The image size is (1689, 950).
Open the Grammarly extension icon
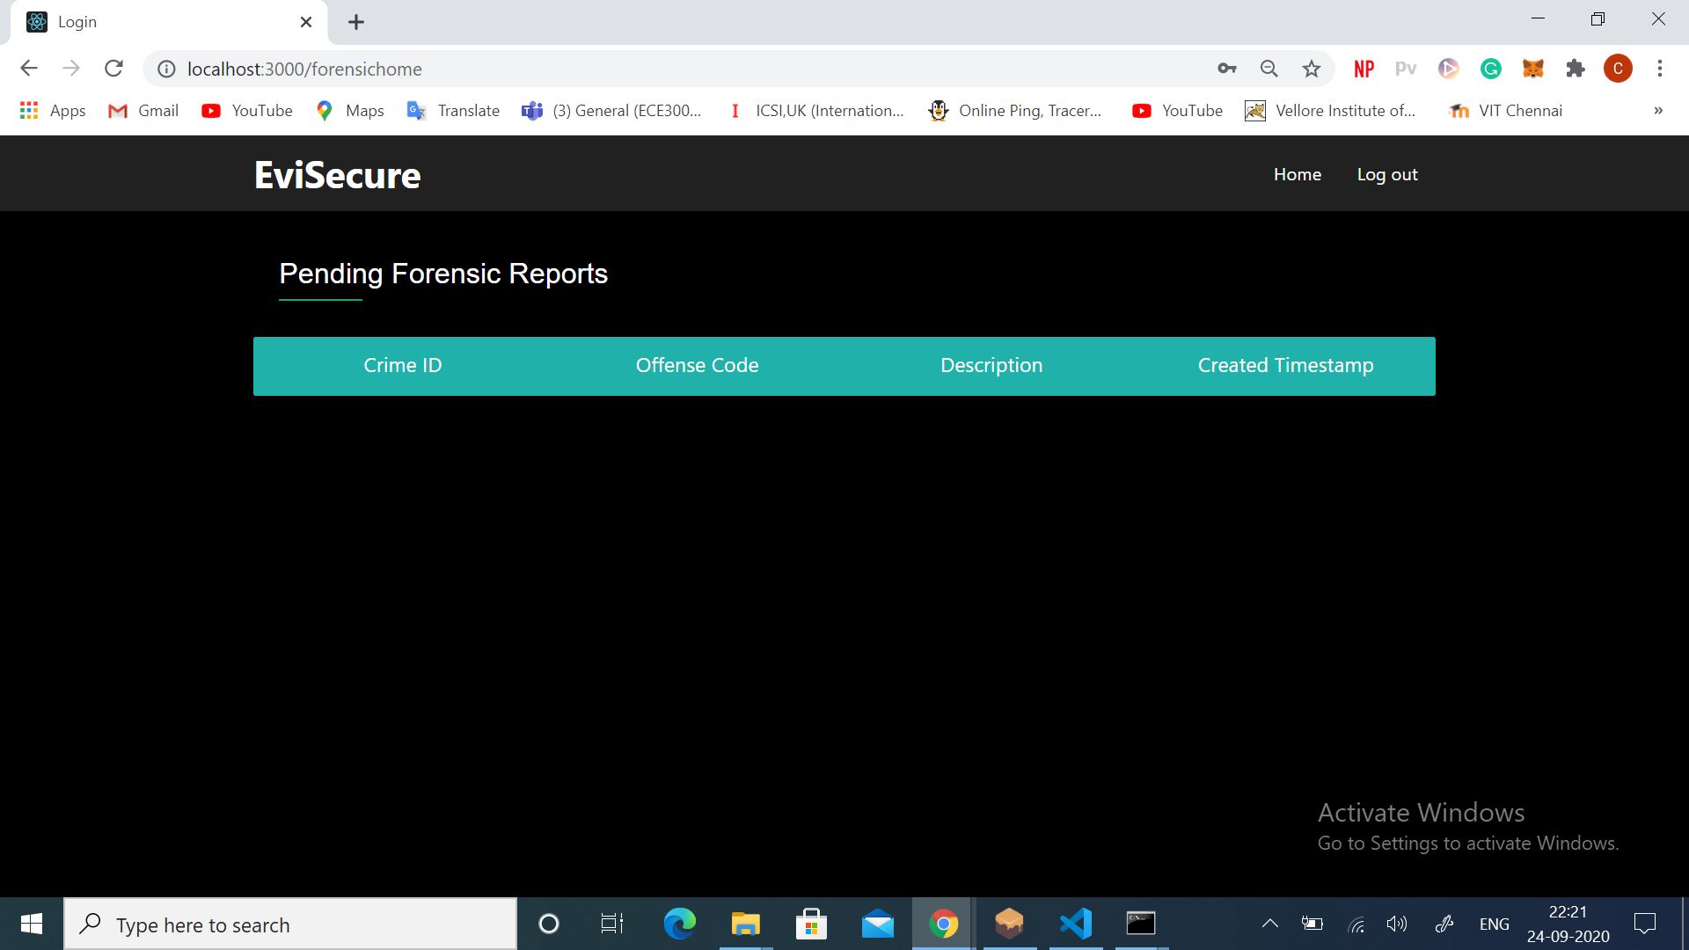[x=1491, y=69]
